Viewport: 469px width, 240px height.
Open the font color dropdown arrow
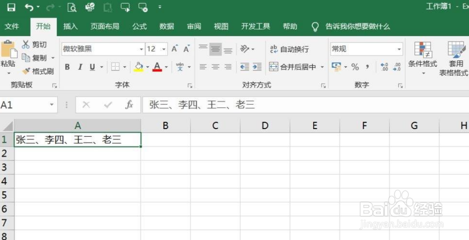166,67
